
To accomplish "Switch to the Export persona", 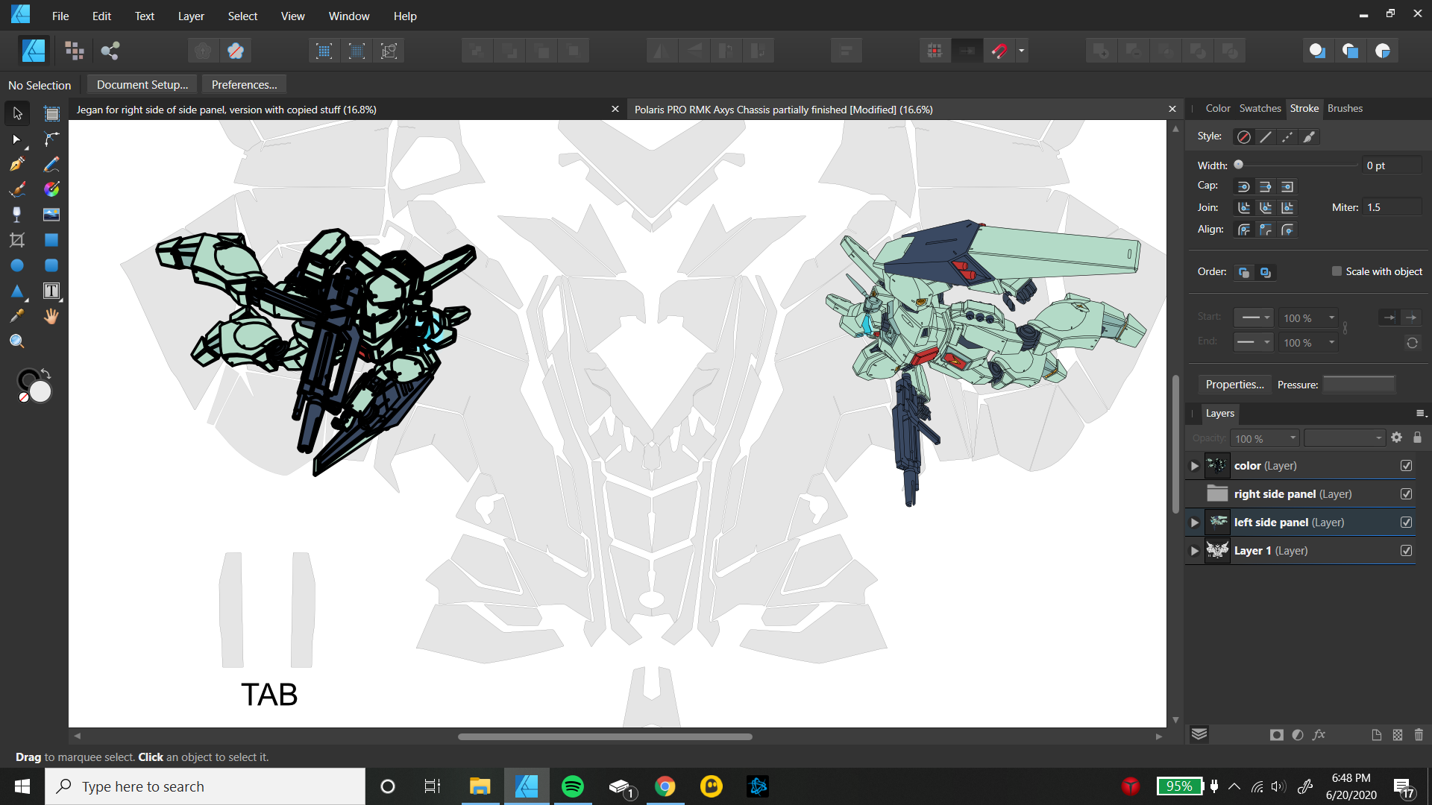I will coord(110,51).
